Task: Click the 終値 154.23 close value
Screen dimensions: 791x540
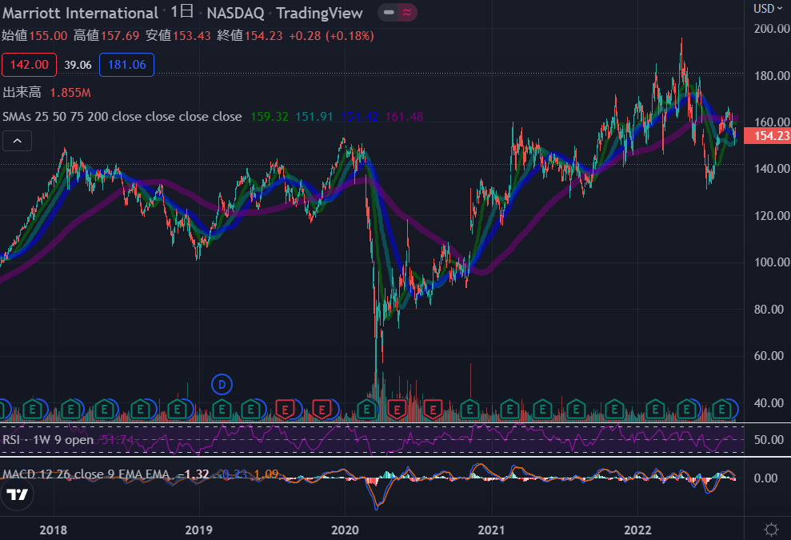Action: [250, 35]
